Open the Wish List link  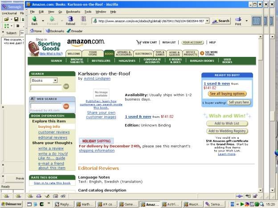click(x=169, y=43)
